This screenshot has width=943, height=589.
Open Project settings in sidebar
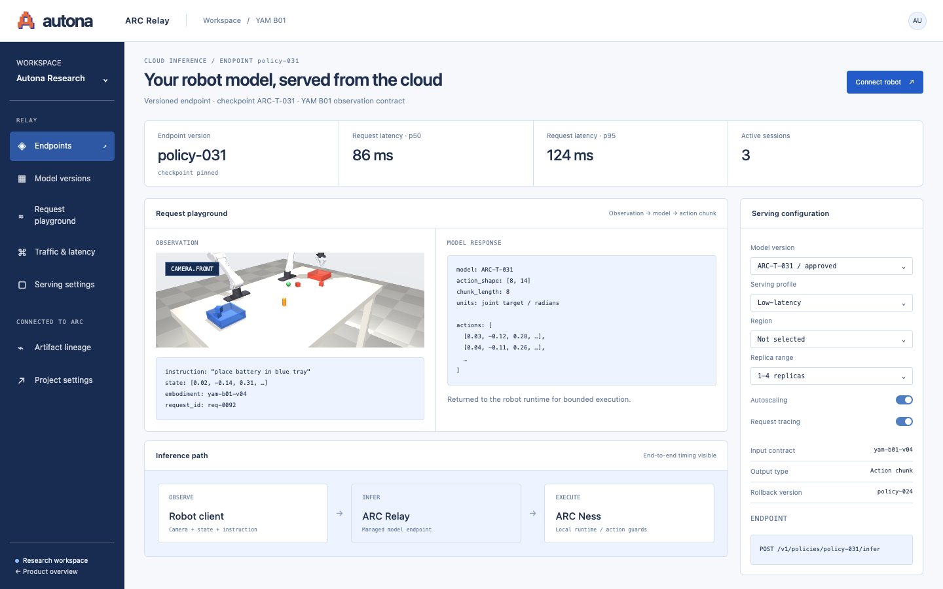click(x=62, y=380)
